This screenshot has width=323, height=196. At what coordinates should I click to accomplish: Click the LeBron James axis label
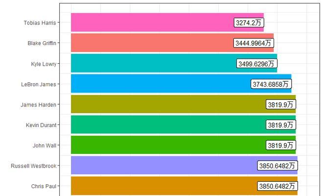(x=39, y=84)
